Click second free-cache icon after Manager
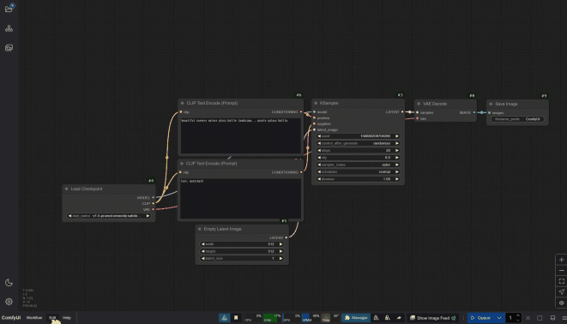This screenshot has height=324, width=567. click(x=387, y=318)
